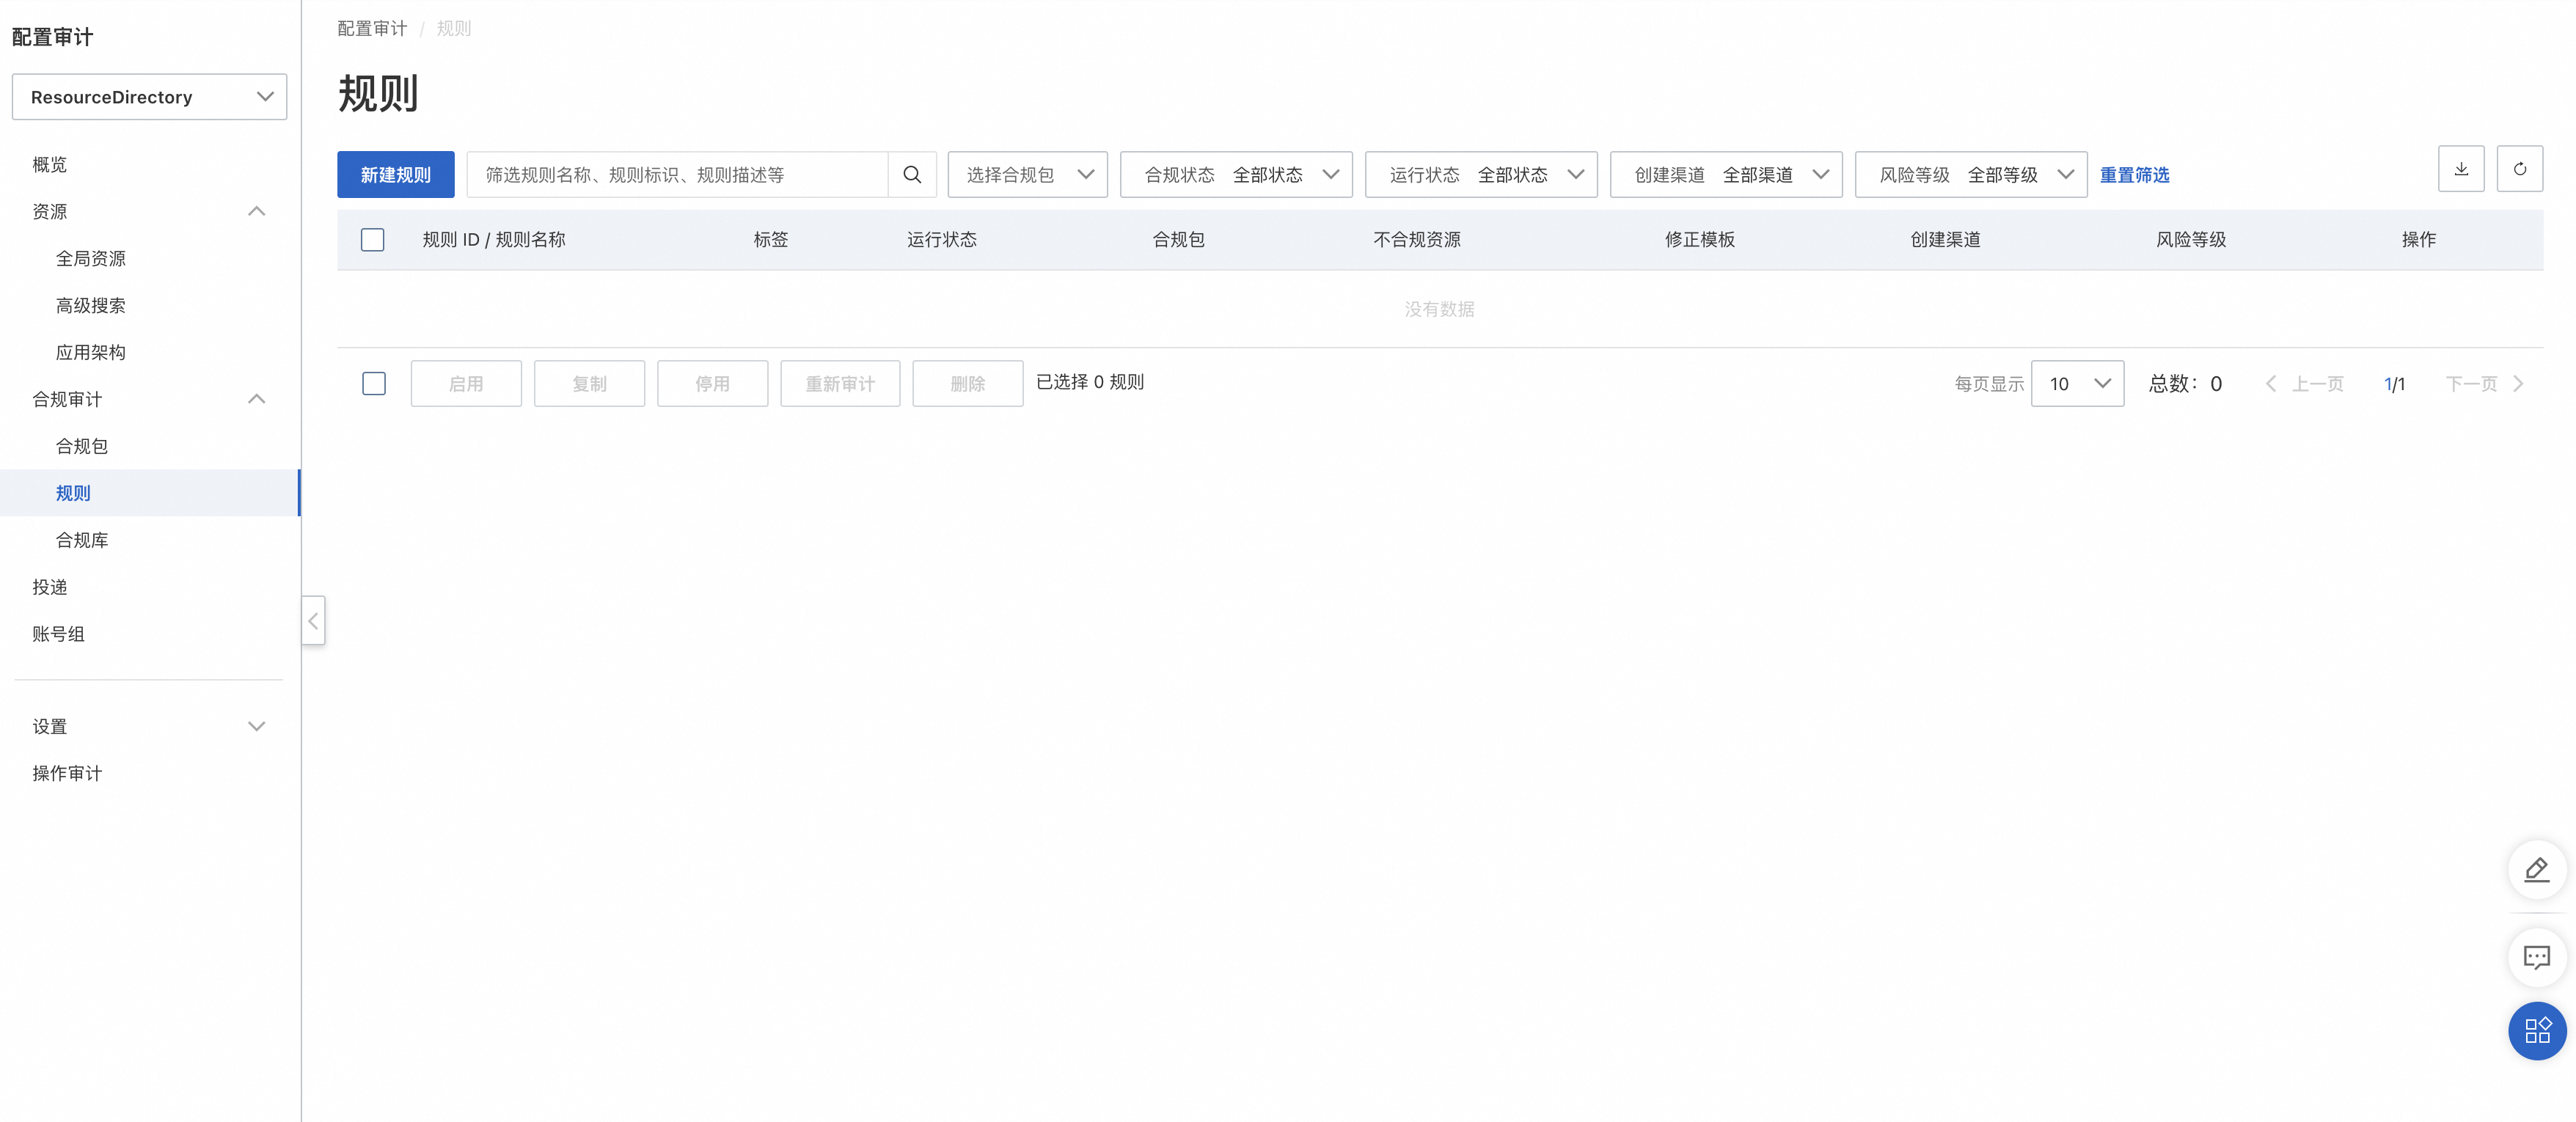Image resolution: width=2576 pixels, height=1122 pixels.
Task: Click the search magnifier icon
Action: click(x=911, y=175)
